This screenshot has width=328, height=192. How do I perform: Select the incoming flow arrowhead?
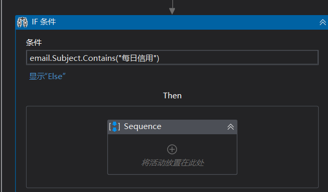pos(172,11)
